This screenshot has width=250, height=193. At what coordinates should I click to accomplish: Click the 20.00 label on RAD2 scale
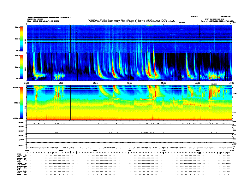click(17, 39)
